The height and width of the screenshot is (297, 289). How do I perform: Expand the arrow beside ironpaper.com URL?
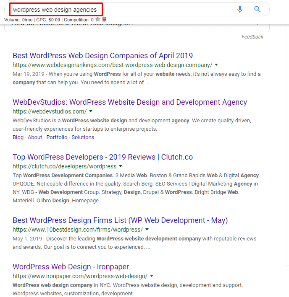[152, 276]
